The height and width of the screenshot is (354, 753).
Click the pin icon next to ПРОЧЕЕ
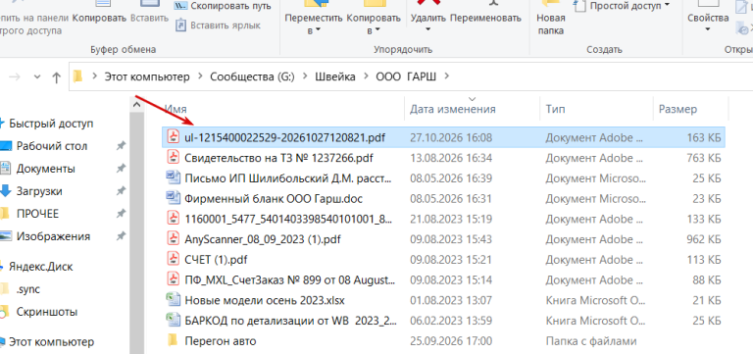121,214
